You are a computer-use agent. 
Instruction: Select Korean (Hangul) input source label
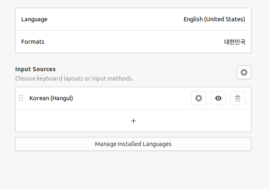(51, 98)
